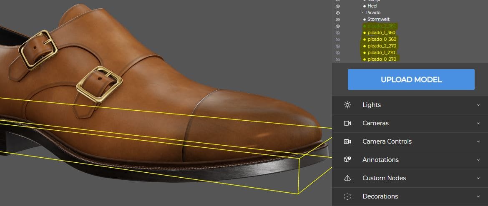
Task: Click the Camera Controls icon
Action: pos(347,141)
